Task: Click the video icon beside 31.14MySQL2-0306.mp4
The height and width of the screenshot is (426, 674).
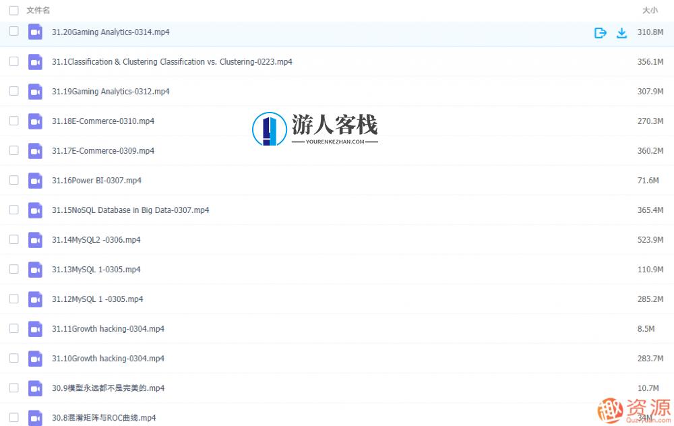Action: (35, 240)
